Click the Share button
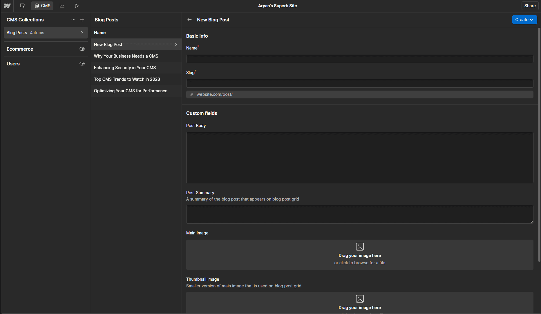The height and width of the screenshot is (314, 541). coord(530,6)
